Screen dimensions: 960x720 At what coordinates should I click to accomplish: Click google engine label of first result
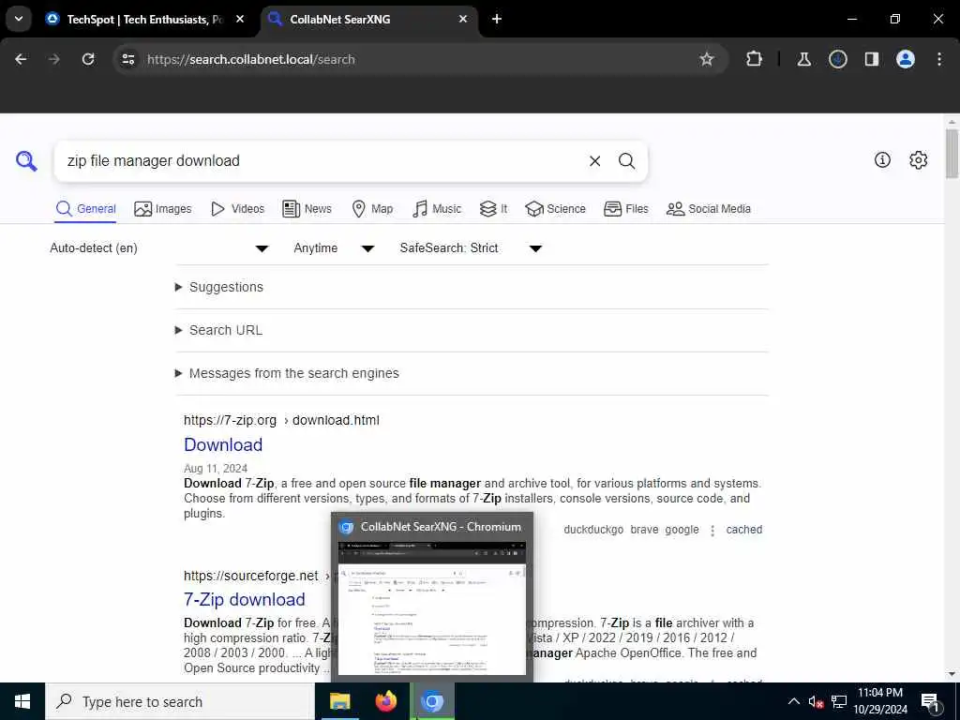(682, 530)
